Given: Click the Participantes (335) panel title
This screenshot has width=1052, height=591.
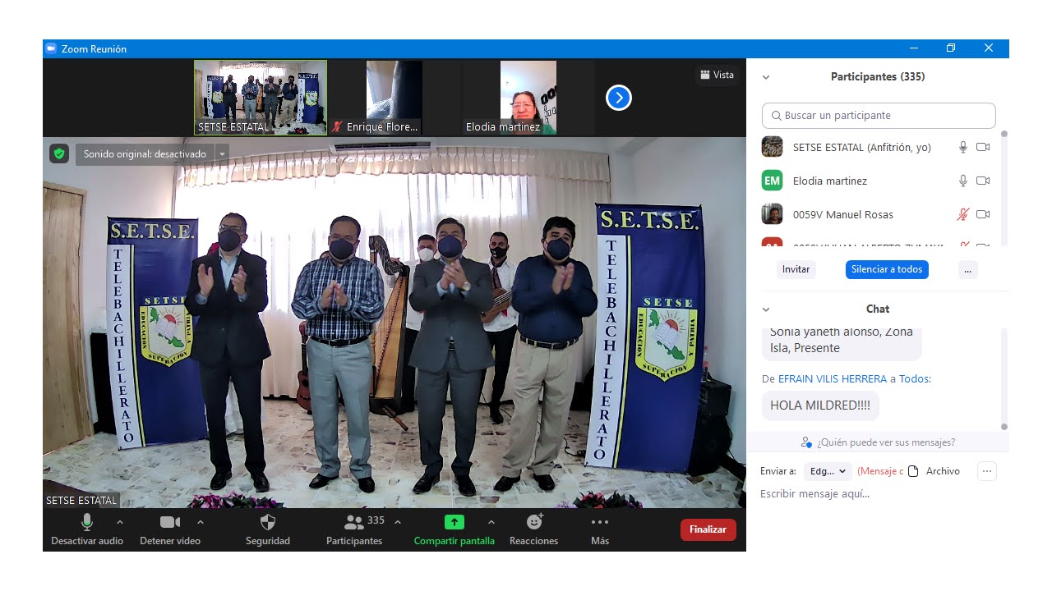Looking at the screenshot, I should coord(878,77).
